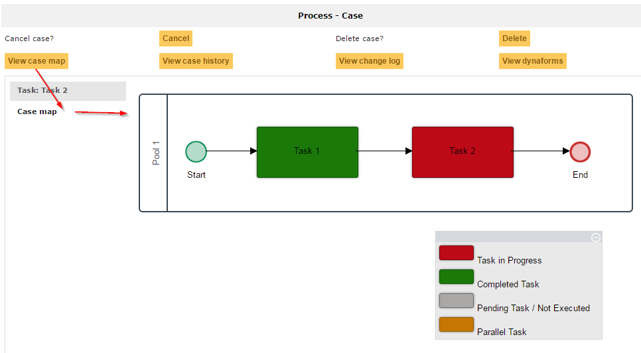
Task: Open View case map
Action: coord(36,61)
